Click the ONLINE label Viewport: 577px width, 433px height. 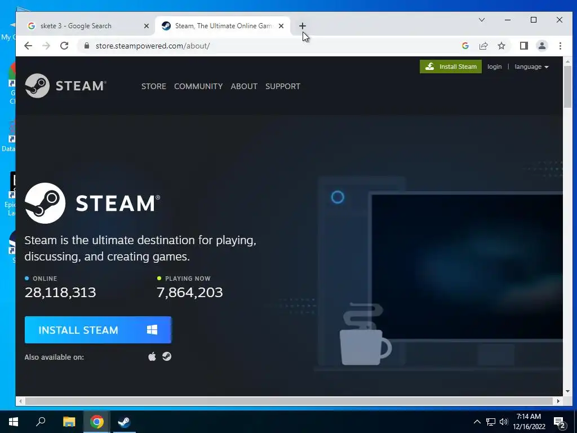click(x=45, y=279)
